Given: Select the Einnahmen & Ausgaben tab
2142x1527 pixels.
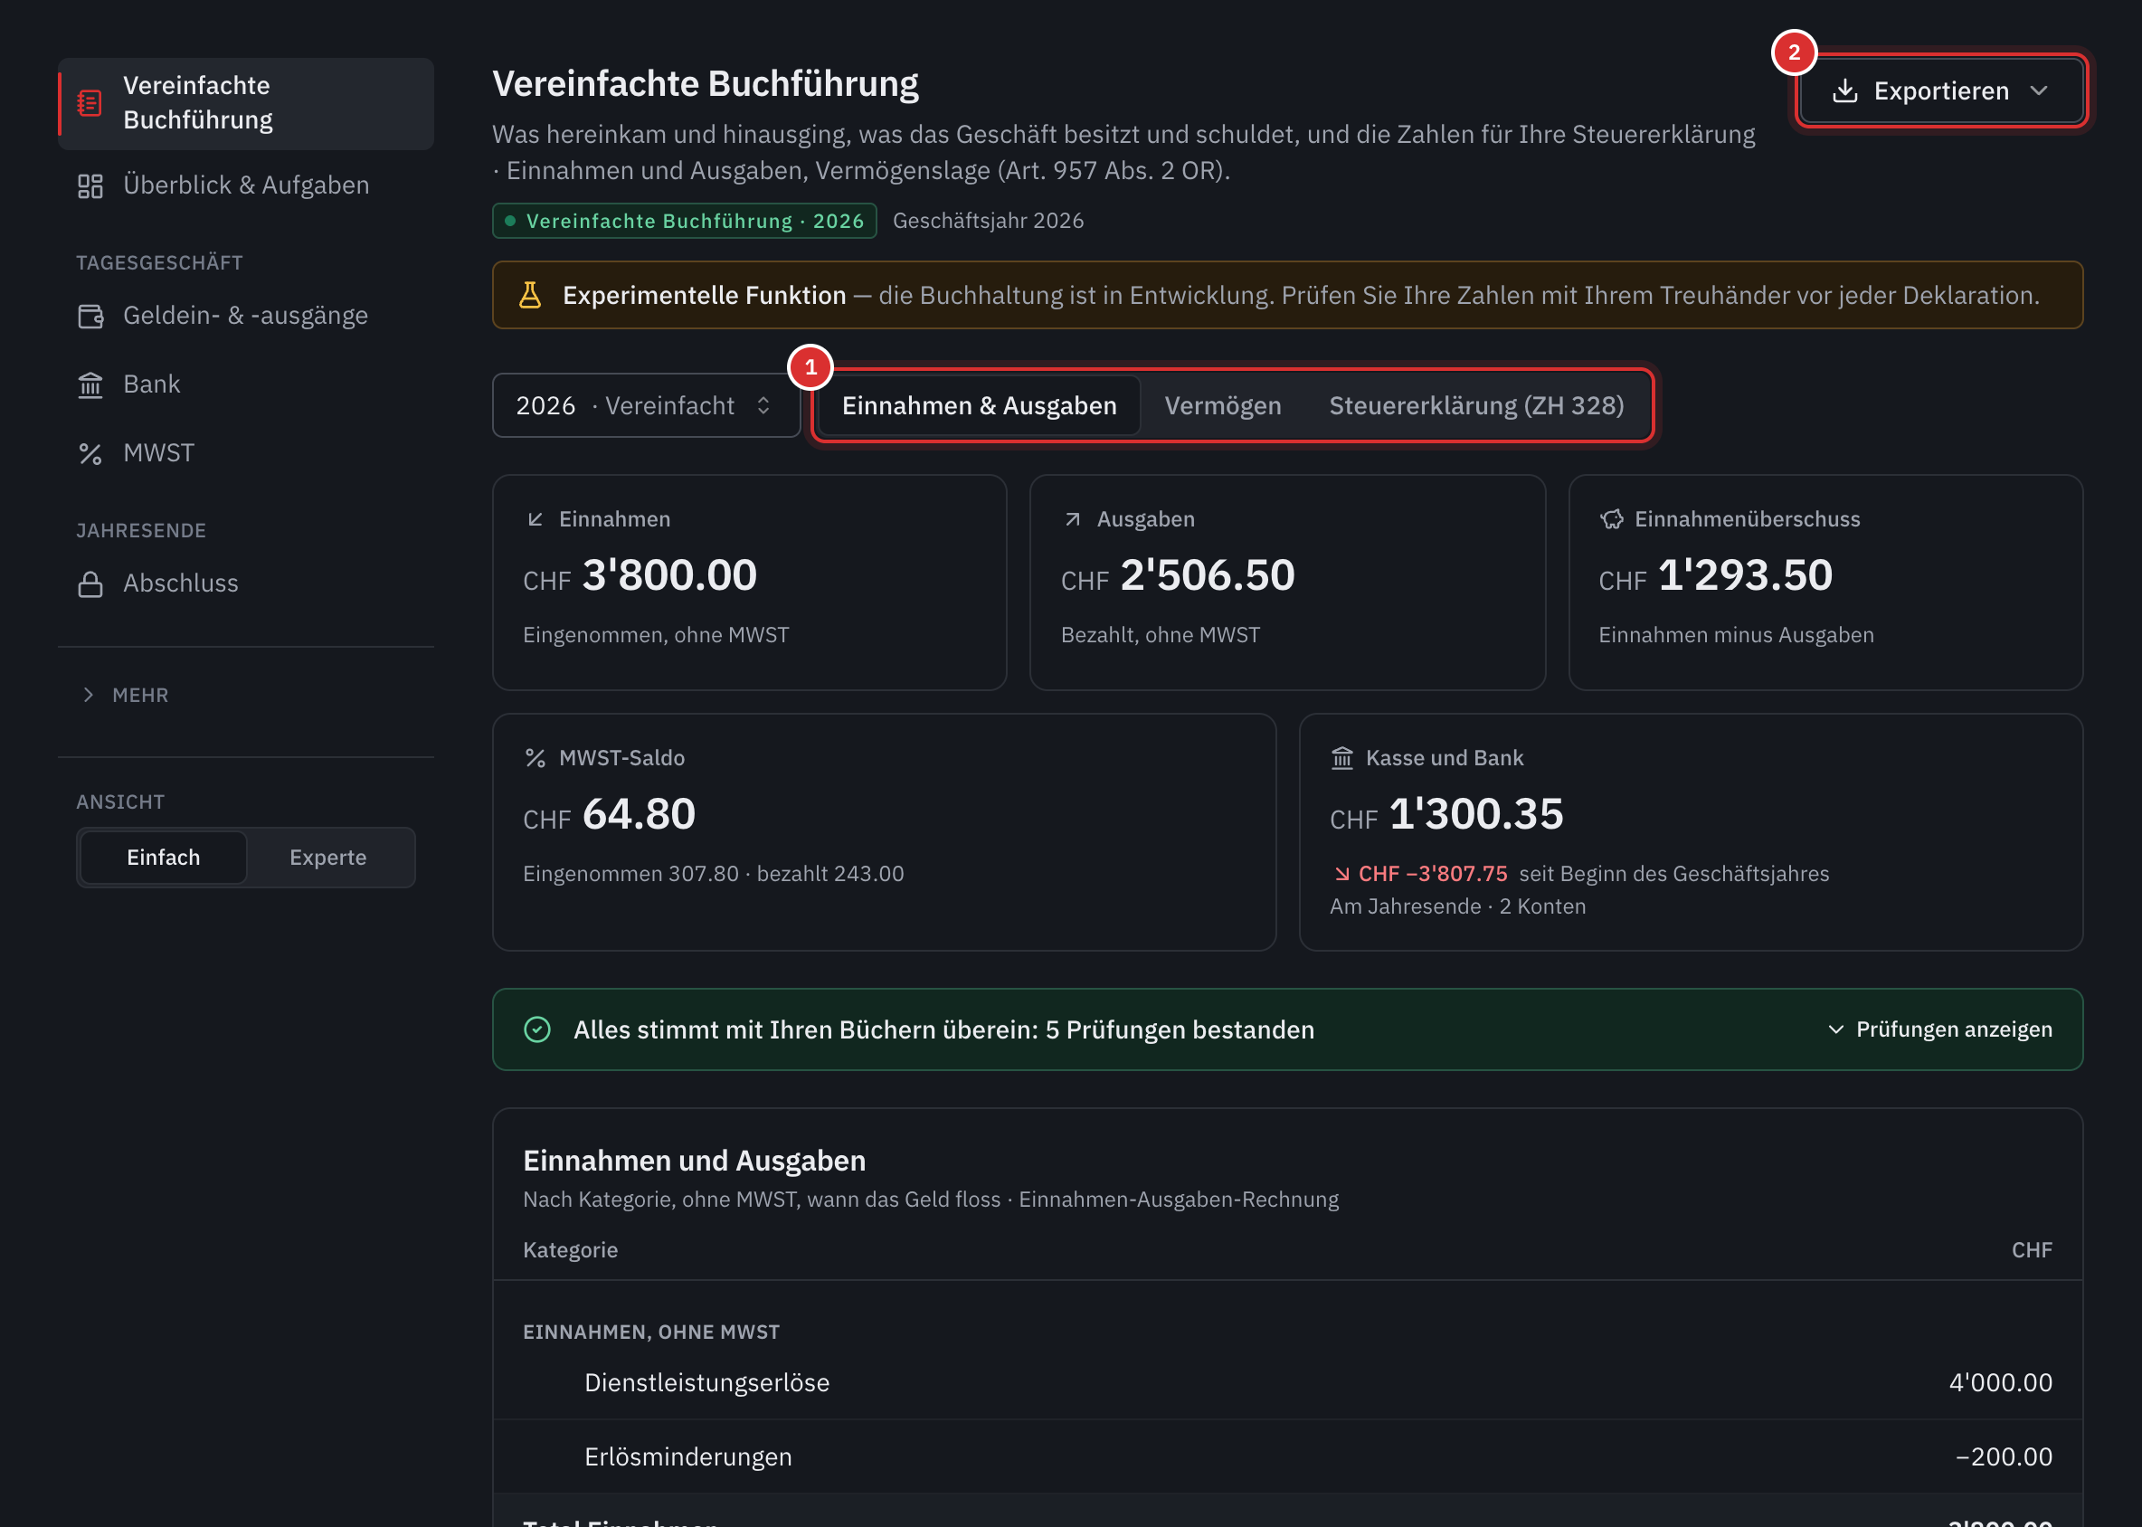Looking at the screenshot, I should pyautogui.click(x=979, y=405).
